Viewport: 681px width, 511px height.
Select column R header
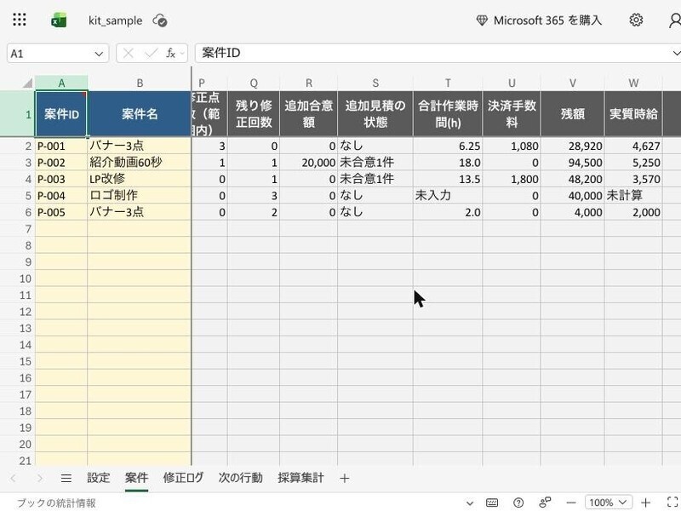[x=308, y=83]
